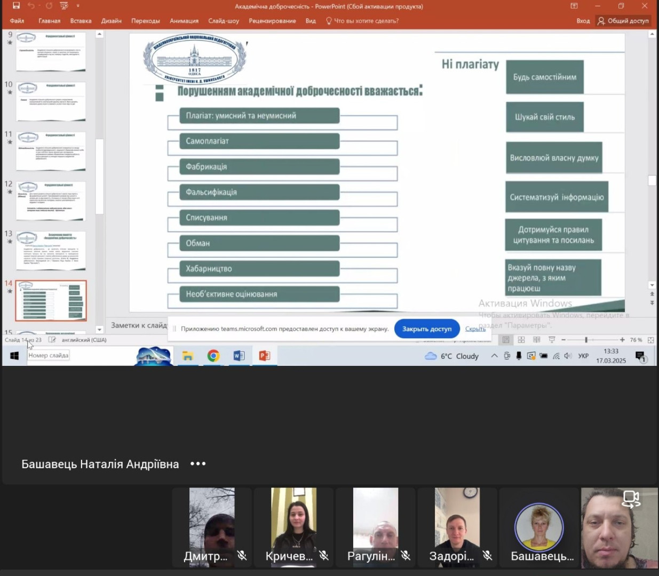Click the Обман box on slide
Screen dimensions: 659x576
point(259,243)
